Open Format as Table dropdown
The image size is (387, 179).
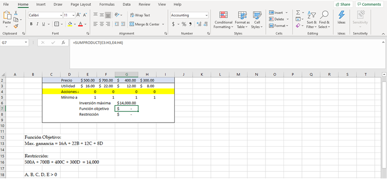point(242,20)
